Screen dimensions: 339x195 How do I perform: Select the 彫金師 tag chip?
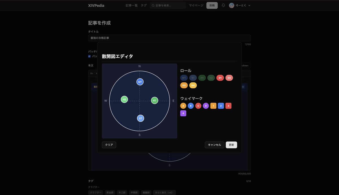pyautogui.click(x=110, y=192)
